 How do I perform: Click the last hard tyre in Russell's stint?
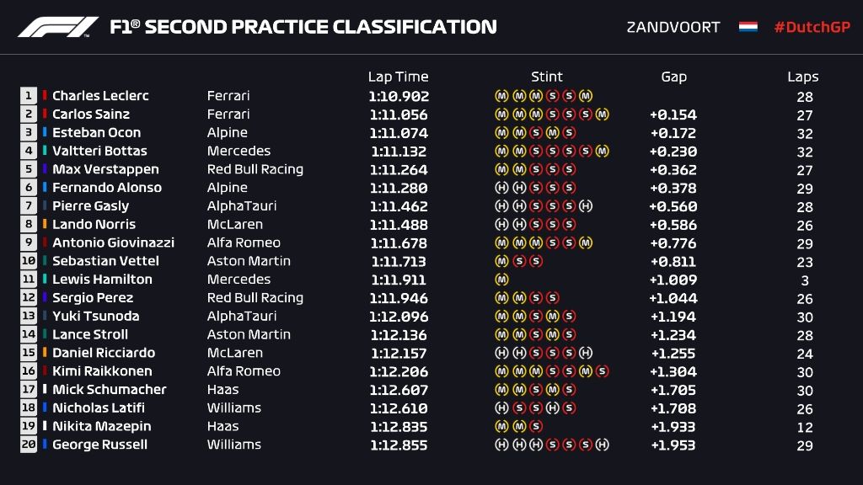pos(602,445)
